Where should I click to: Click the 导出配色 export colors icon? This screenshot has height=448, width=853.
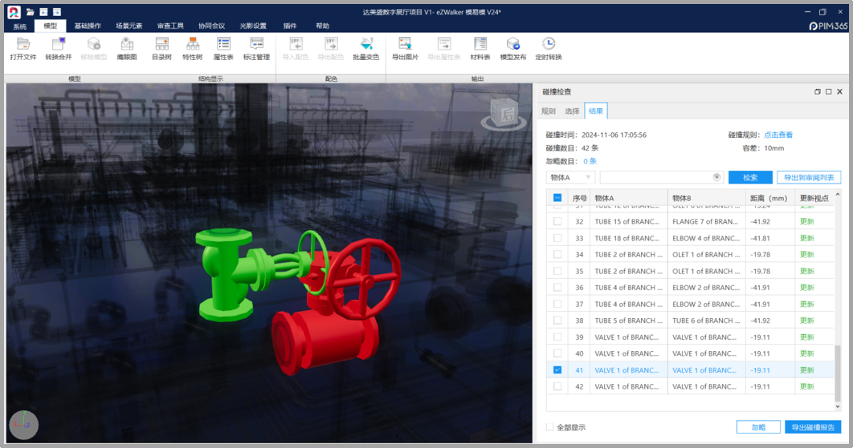pyautogui.click(x=331, y=44)
